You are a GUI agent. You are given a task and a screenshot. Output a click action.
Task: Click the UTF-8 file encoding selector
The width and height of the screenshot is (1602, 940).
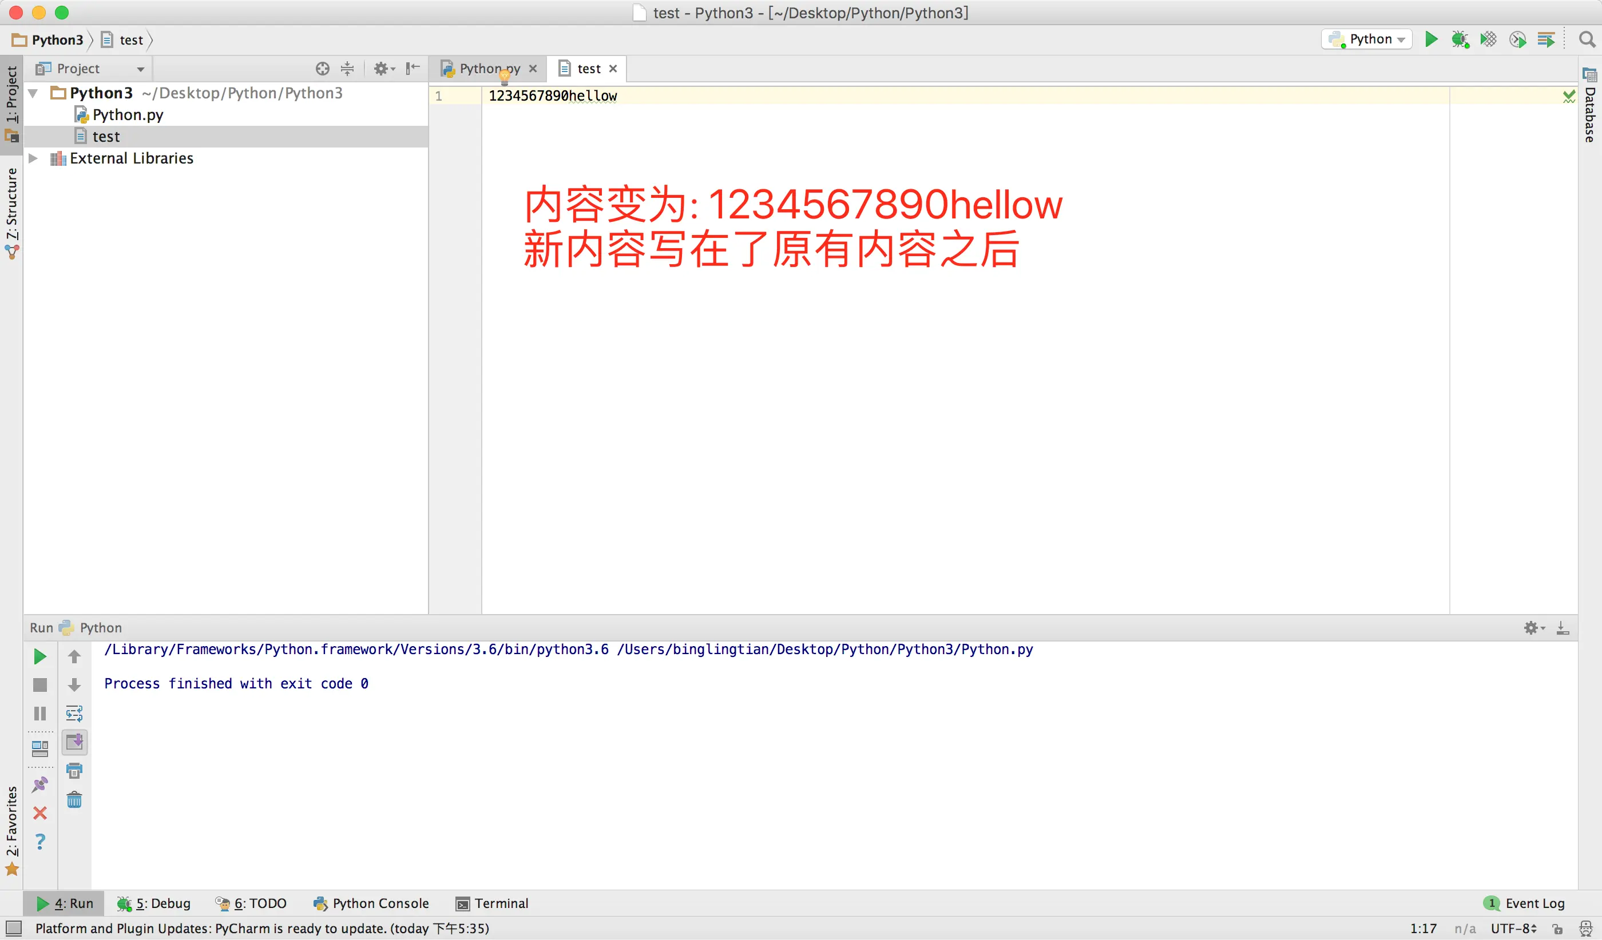(x=1513, y=928)
